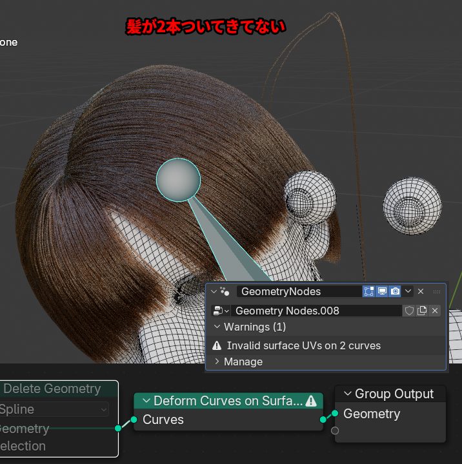Toggle edit mode display for GeometryNodes modifier
Image resolution: width=462 pixels, height=464 pixels.
pos(369,291)
